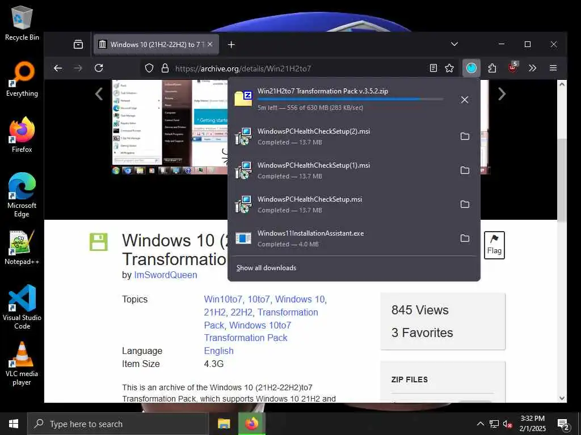Launch Everything search desktop shortcut
581x435 pixels.
pos(22,79)
